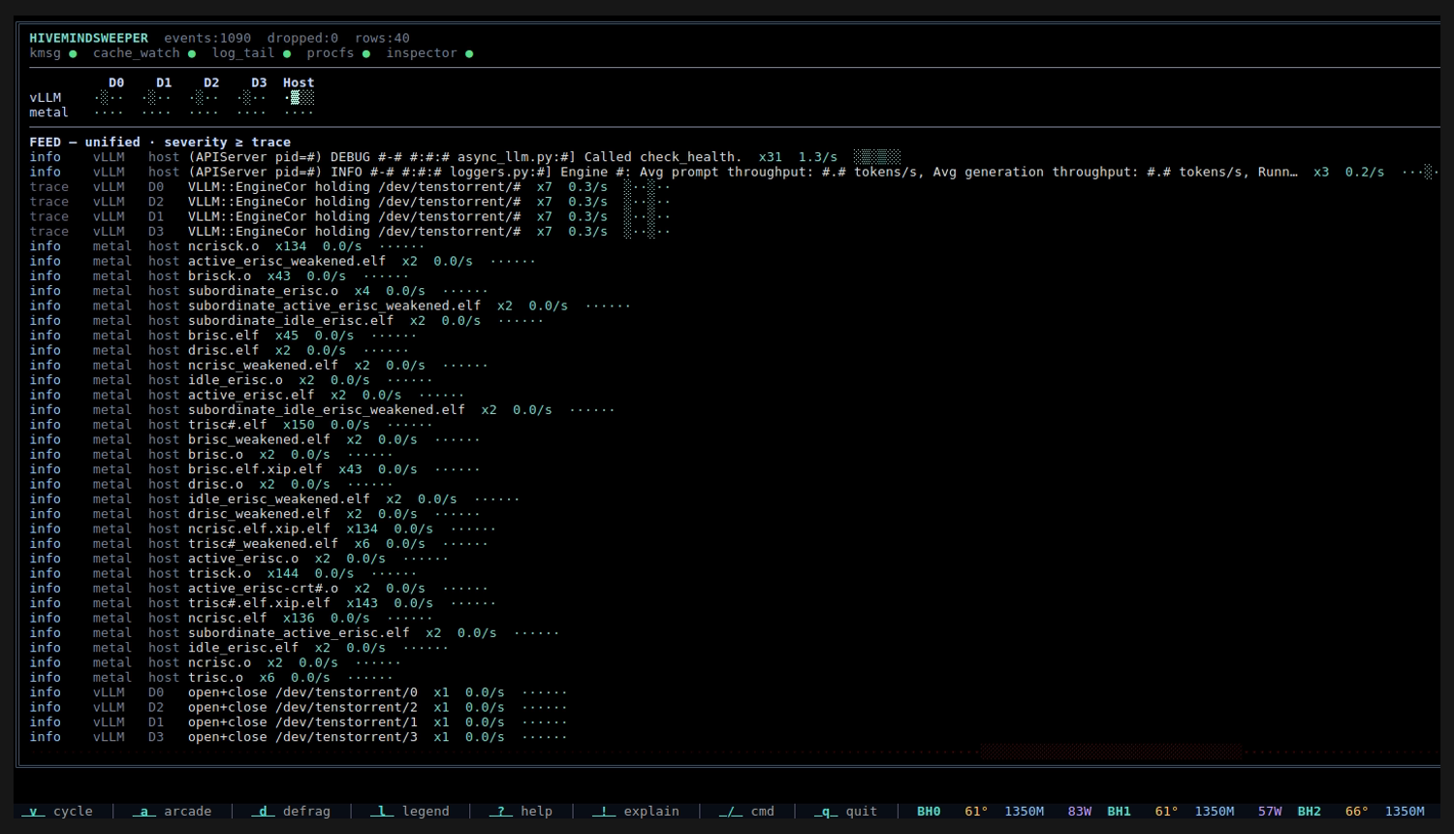Click the BH2 66° temperature reading

(1356, 812)
